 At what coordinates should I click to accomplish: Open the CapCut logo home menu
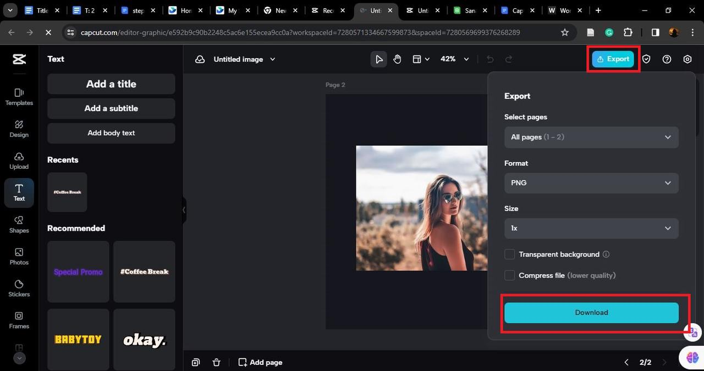[x=19, y=59]
